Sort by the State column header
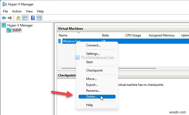 coord(112,35)
